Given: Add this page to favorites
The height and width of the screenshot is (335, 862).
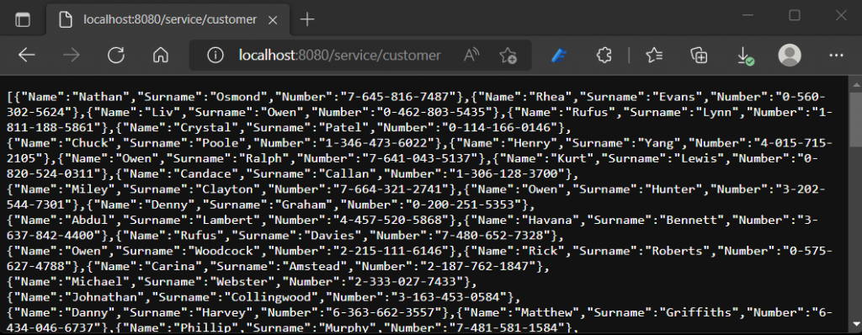Looking at the screenshot, I should point(508,55).
